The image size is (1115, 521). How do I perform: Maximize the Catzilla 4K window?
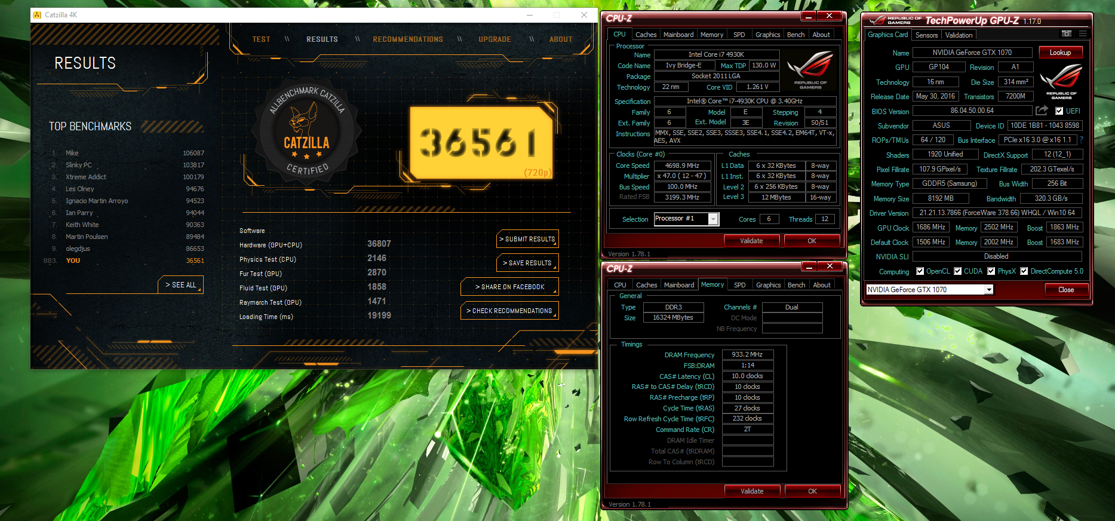(557, 15)
